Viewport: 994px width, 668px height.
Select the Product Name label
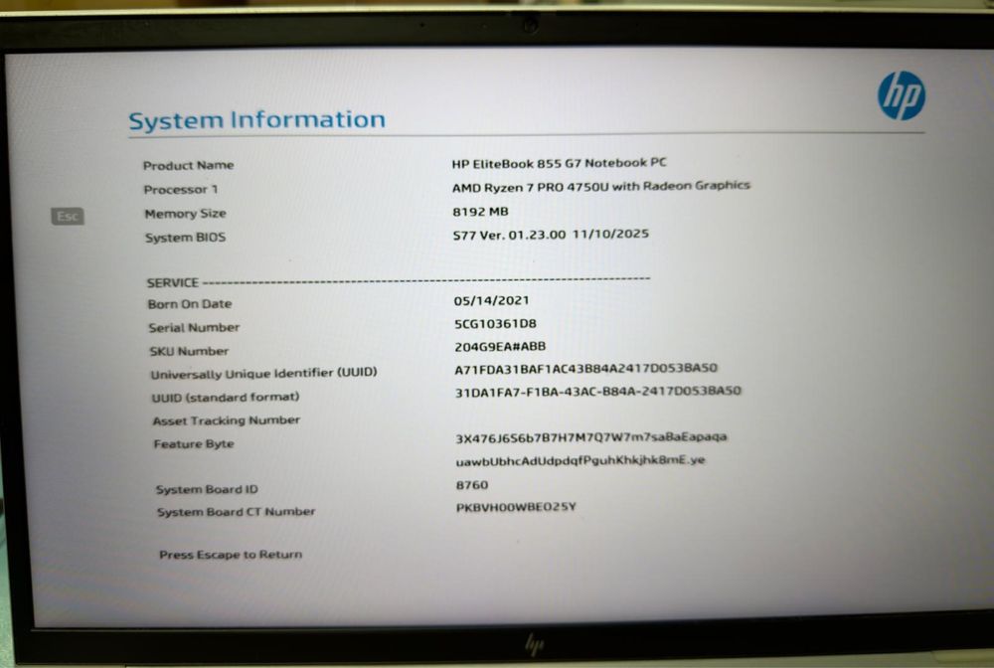[x=188, y=165]
